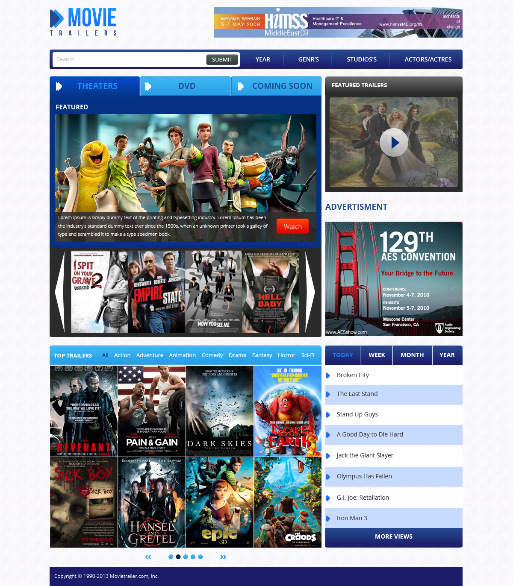The height and width of the screenshot is (586, 513).
Task: Click the arrow icon beside Stand Up Guys
Action: (328, 415)
